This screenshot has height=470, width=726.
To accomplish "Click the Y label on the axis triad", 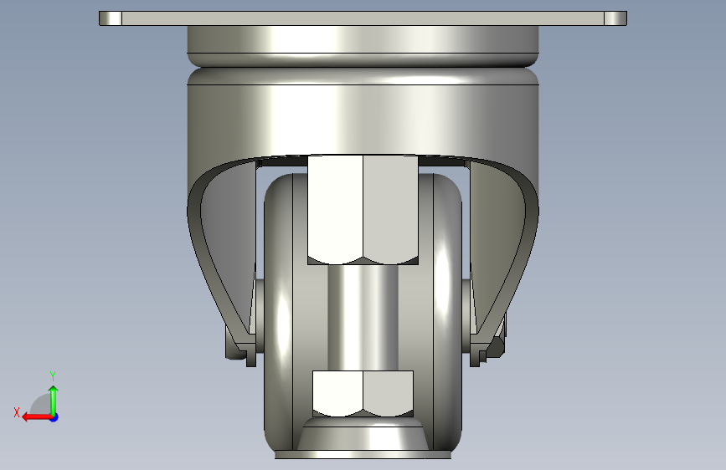I will pyautogui.click(x=53, y=375).
